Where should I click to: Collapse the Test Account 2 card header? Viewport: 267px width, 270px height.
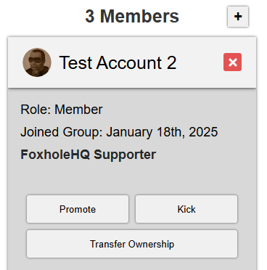132,62
